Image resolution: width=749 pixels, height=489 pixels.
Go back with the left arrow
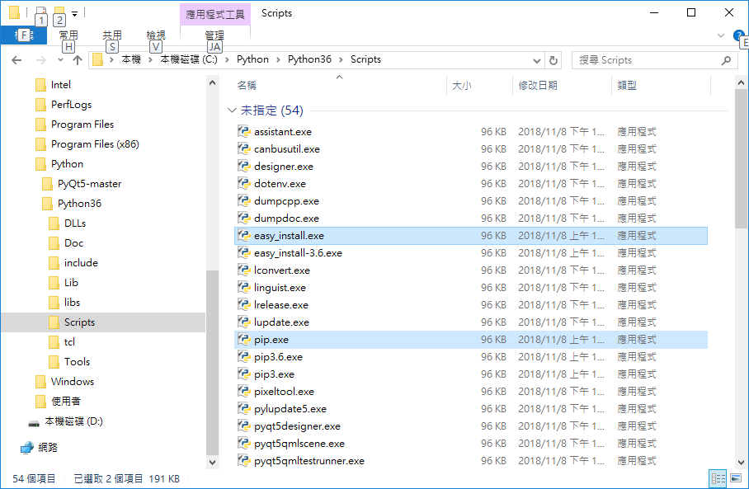point(16,60)
